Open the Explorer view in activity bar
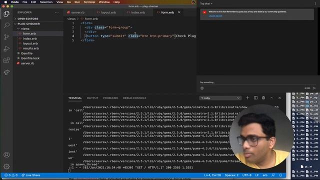This screenshot has width=320, height=180. pyautogui.click(x=6, y=13)
